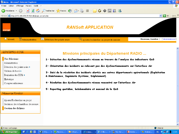Image resolution: width=179 pixels, height=134 pixels.
Task: Open Gestion des fichiers in sidebar
Action: click(14, 108)
